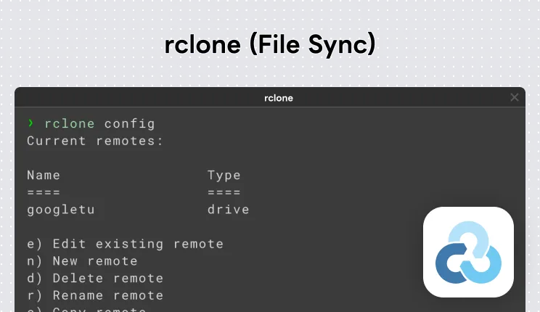
Task: Click the rclone app logo icon
Action: (x=468, y=252)
